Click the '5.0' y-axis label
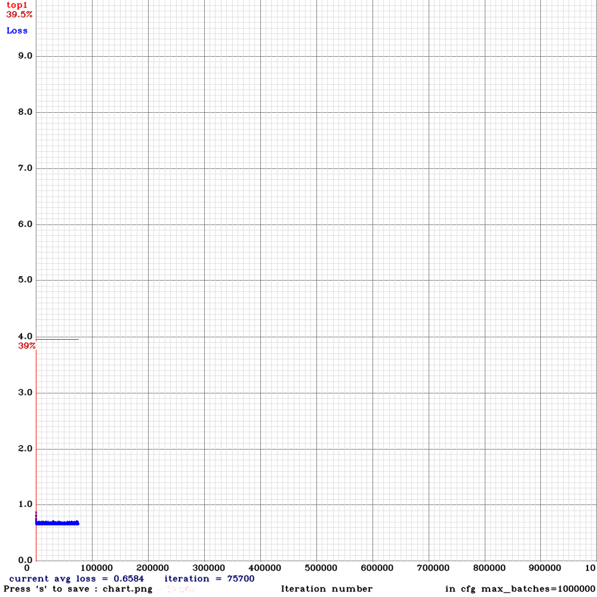 [26, 280]
